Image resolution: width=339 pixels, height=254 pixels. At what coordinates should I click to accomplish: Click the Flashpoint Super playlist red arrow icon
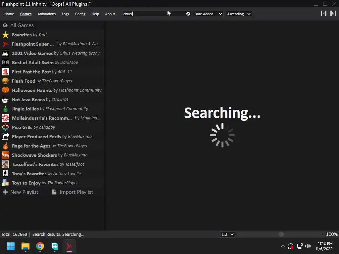coord(5,44)
